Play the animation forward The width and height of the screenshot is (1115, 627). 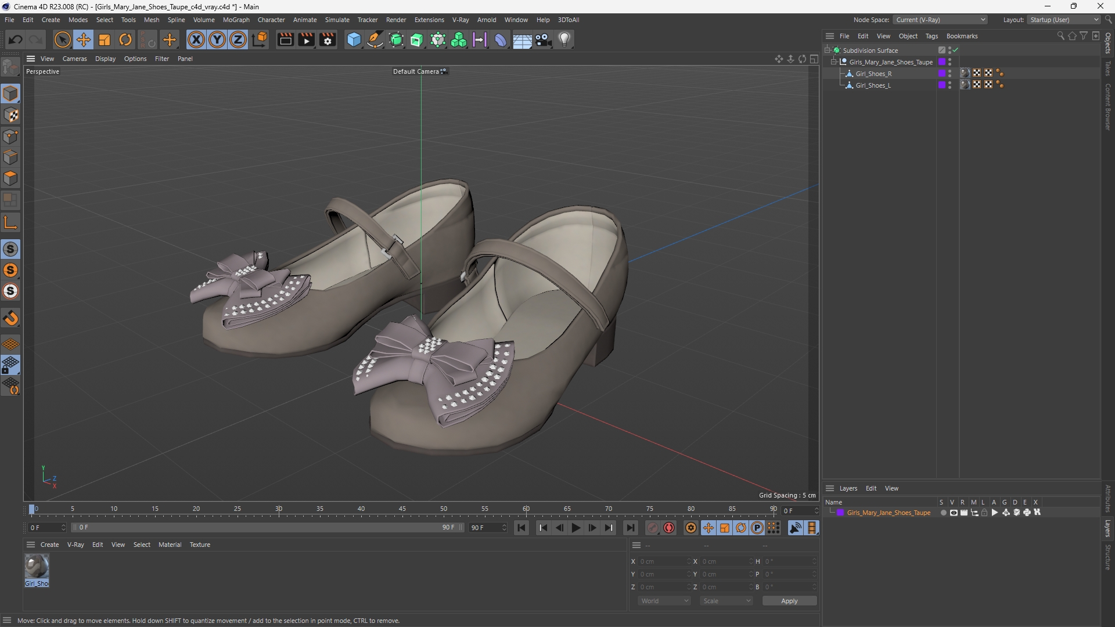pos(576,528)
